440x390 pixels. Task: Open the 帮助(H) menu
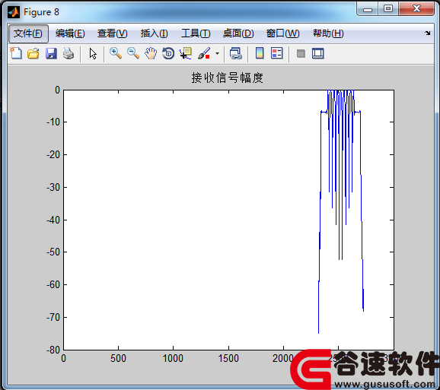coord(328,33)
